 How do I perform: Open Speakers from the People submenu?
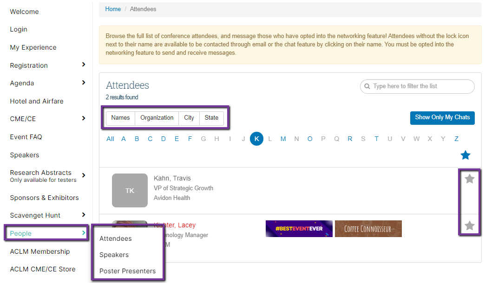click(x=114, y=255)
